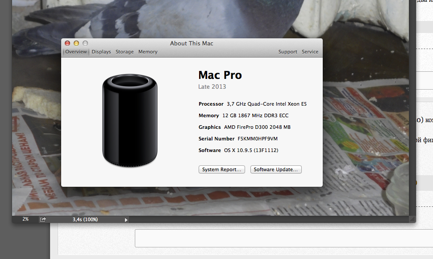This screenshot has height=259, width=433.
Task: Click the Late 2013 model text
Action: [x=212, y=86]
